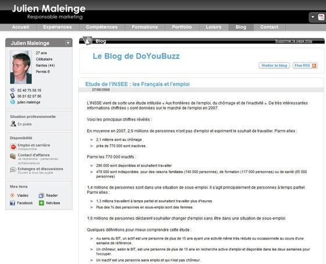
Task: Click the Viadeo icon
Action: tap(12, 196)
